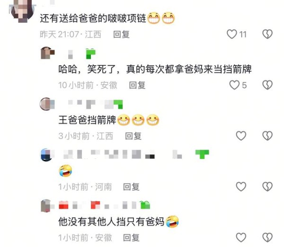The image size is (284, 247).
Task: Reply to the 3小时前 江西 comment
Action: tap(133, 136)
